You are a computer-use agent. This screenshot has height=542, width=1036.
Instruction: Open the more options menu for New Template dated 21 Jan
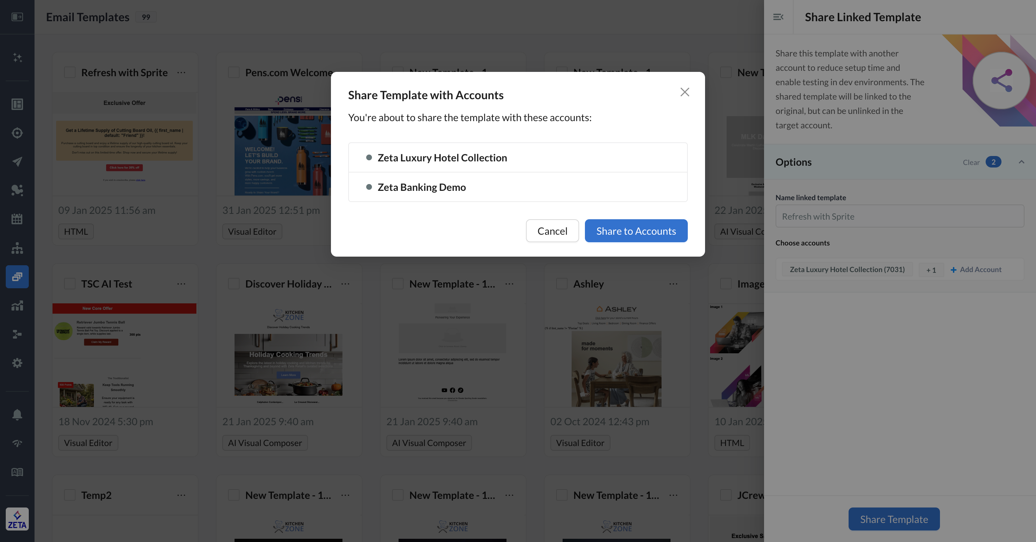coord(509,284)
